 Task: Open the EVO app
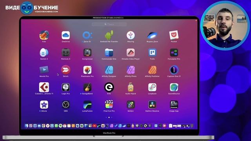pyautogui.click(x=109, y=87)
